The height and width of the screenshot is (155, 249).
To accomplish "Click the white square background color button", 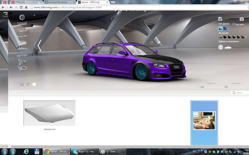I will (x=34, y=84).
